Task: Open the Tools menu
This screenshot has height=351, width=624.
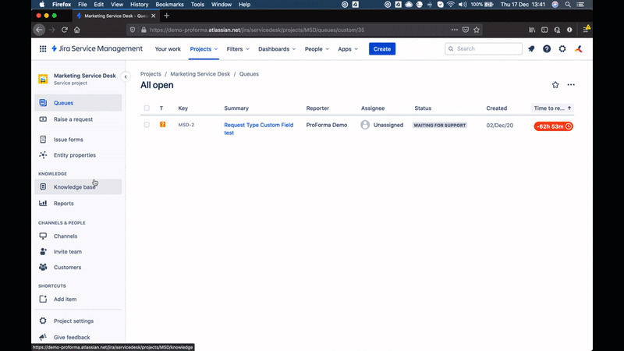Action: click(197, 5)
